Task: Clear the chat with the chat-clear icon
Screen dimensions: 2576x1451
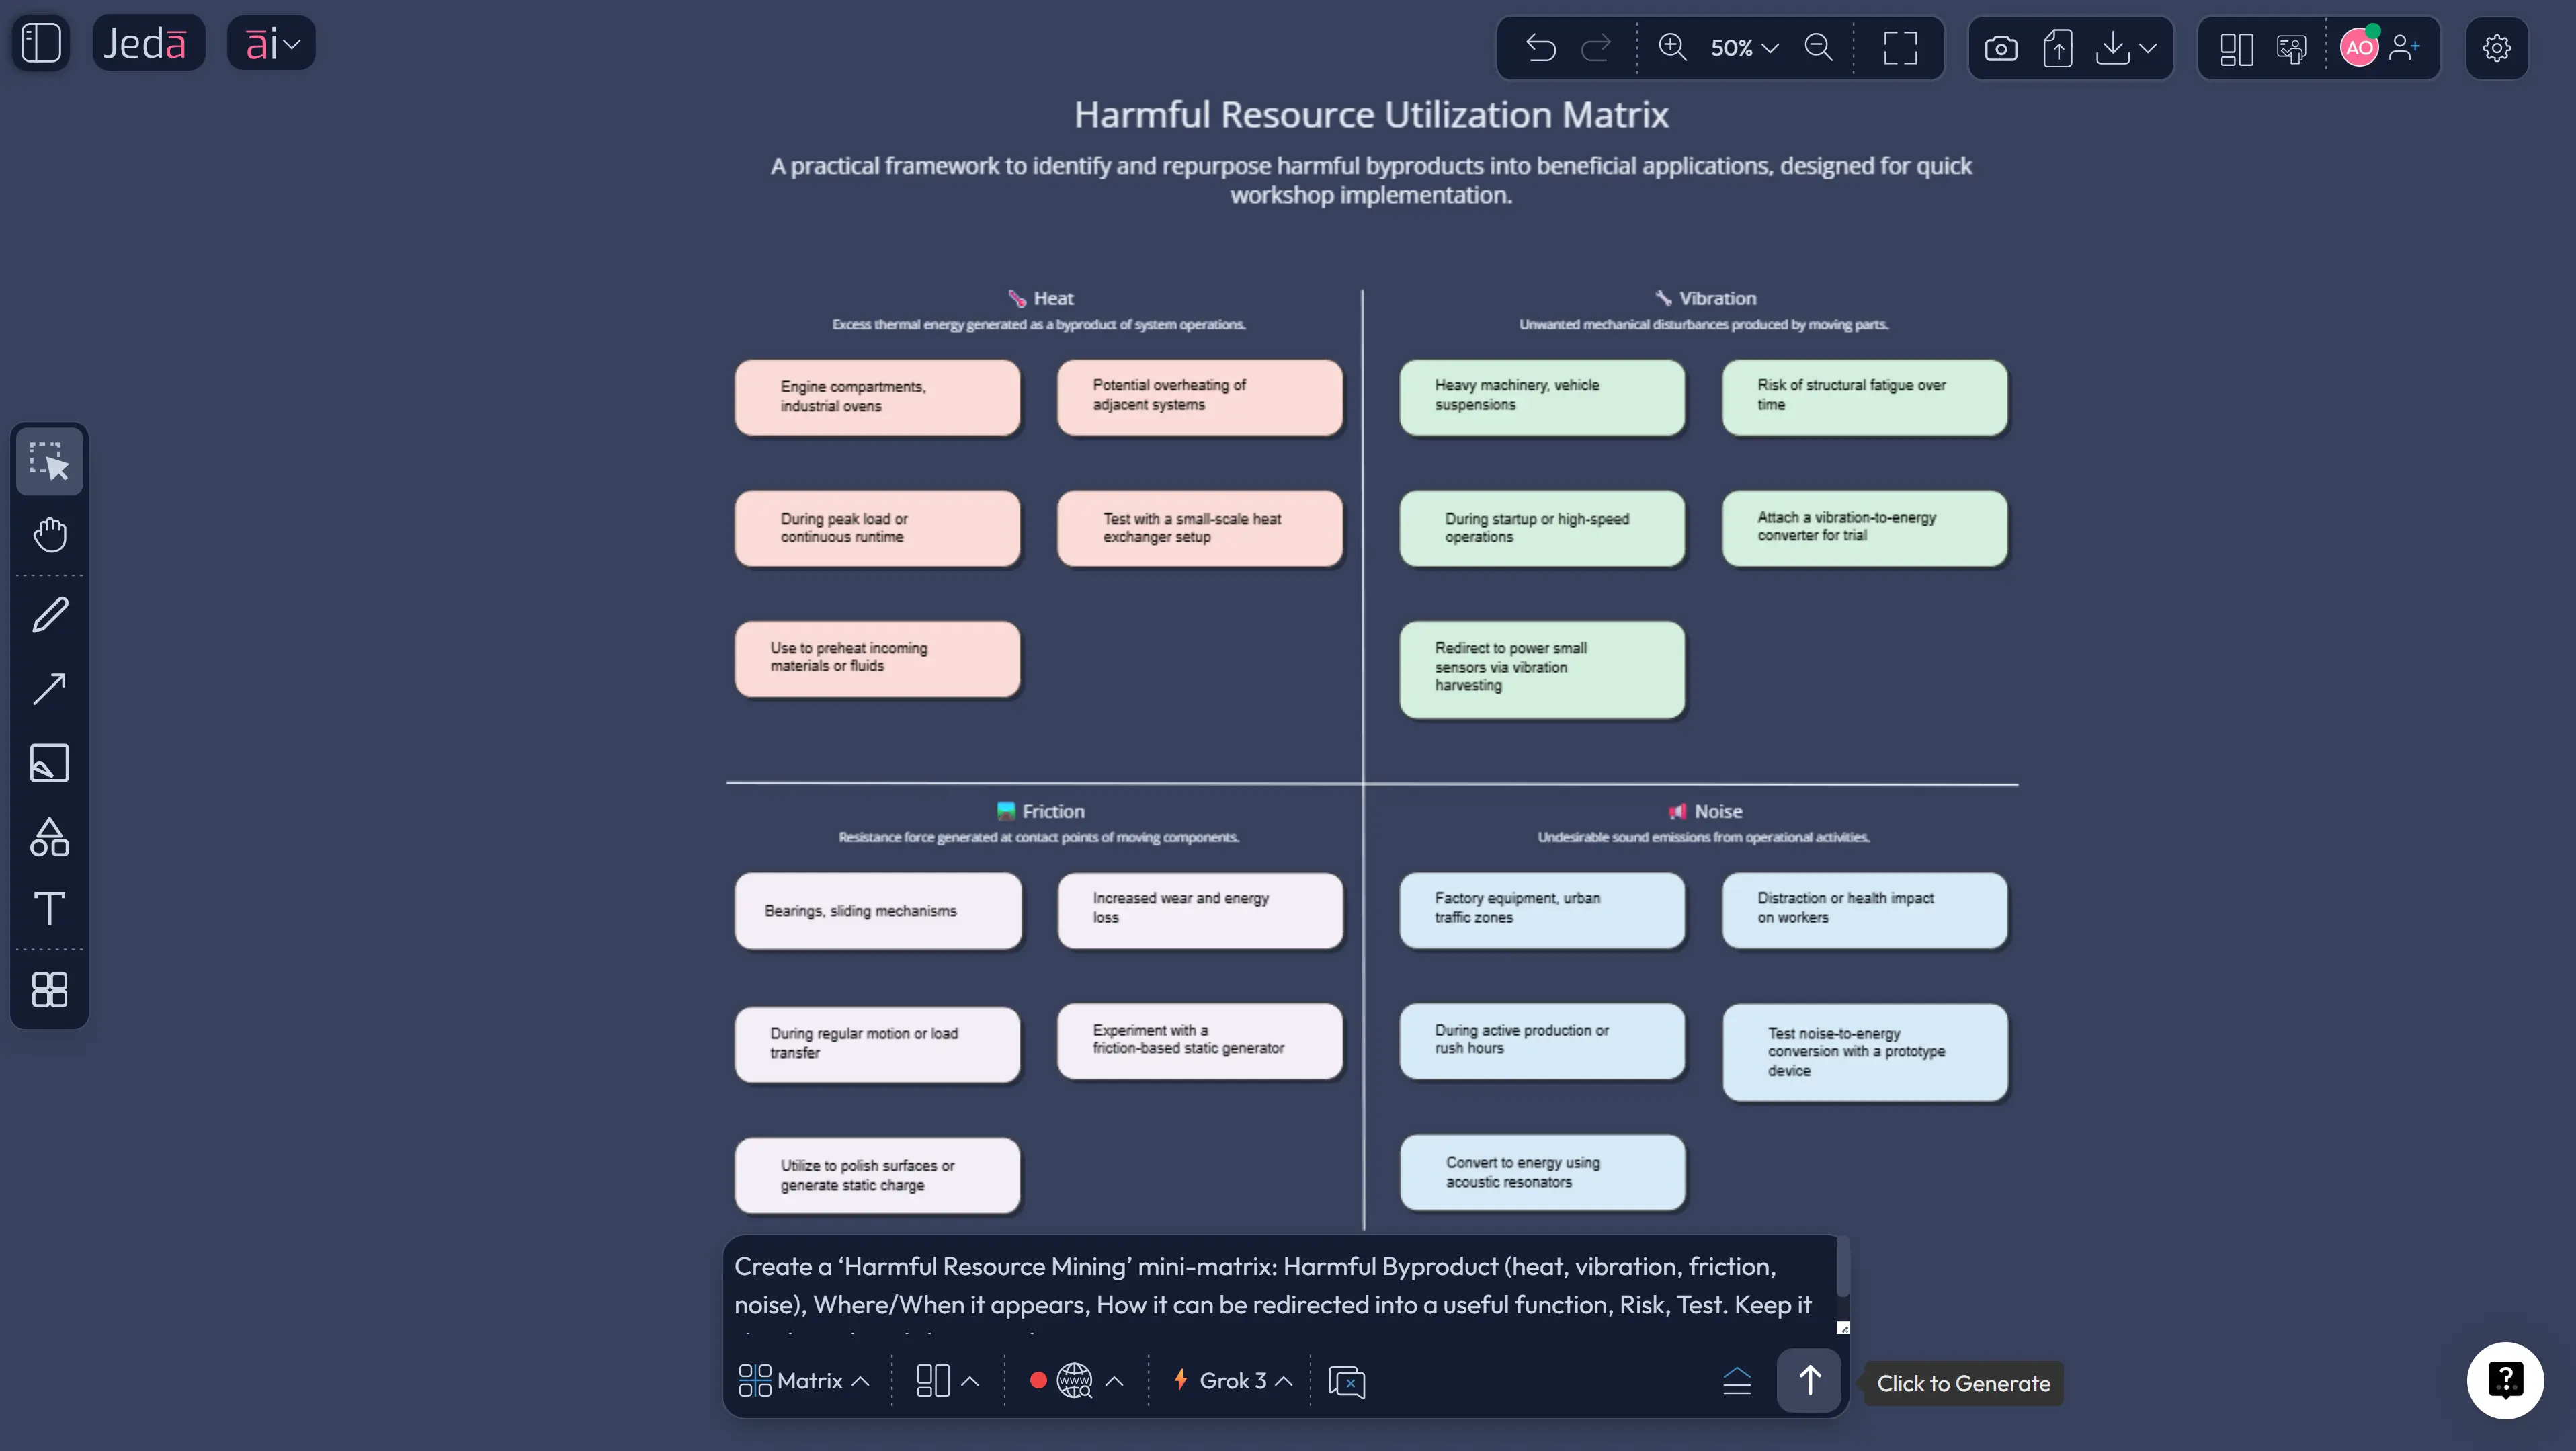Action: tap(1346, 1381)
